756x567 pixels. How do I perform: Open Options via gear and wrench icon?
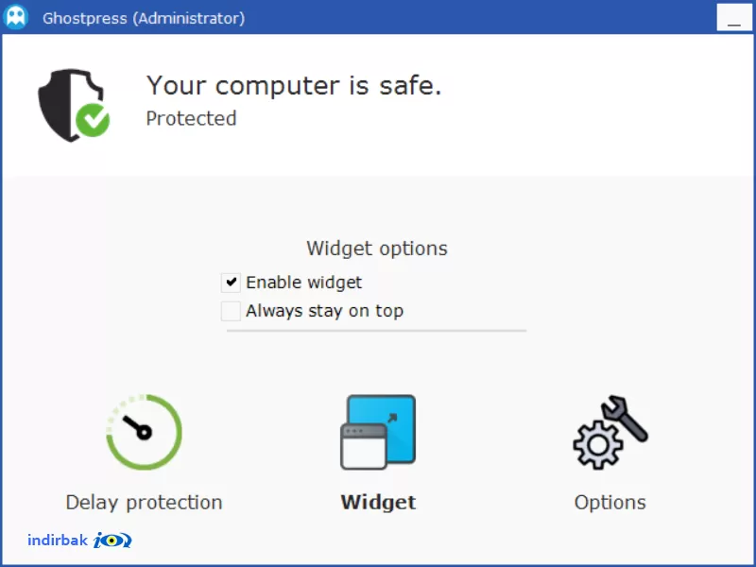610,432
